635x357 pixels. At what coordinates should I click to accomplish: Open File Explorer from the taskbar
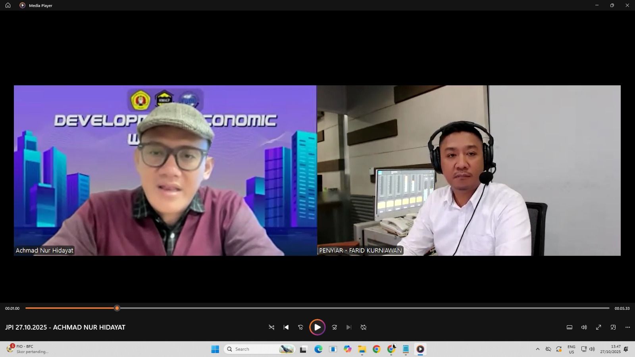point(362,349)
